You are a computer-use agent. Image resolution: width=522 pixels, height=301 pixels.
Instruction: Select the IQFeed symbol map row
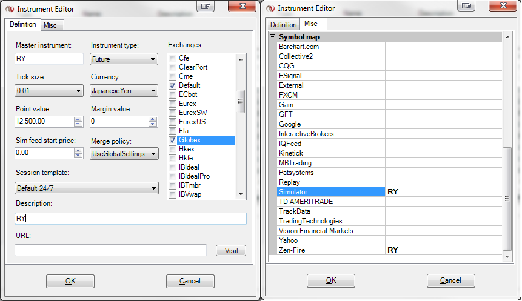point(389,144)
